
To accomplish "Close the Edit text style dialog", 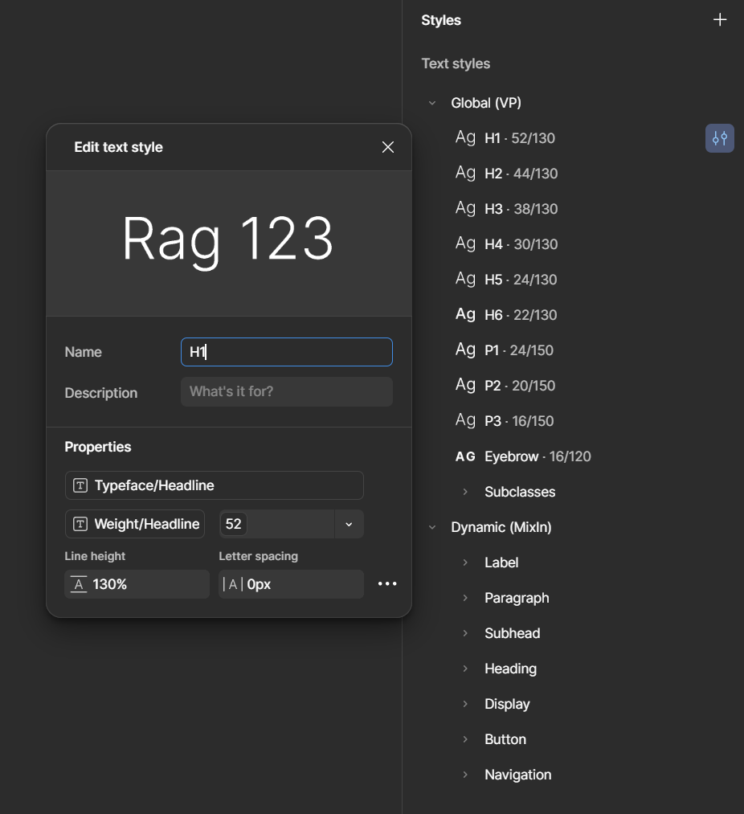I will [387, 147].
